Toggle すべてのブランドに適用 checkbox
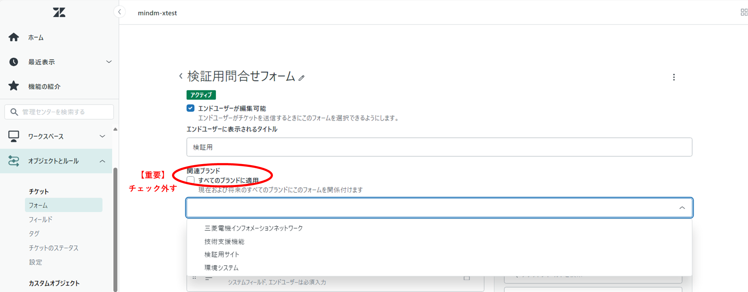748x292 pixels. click(191, 180)
